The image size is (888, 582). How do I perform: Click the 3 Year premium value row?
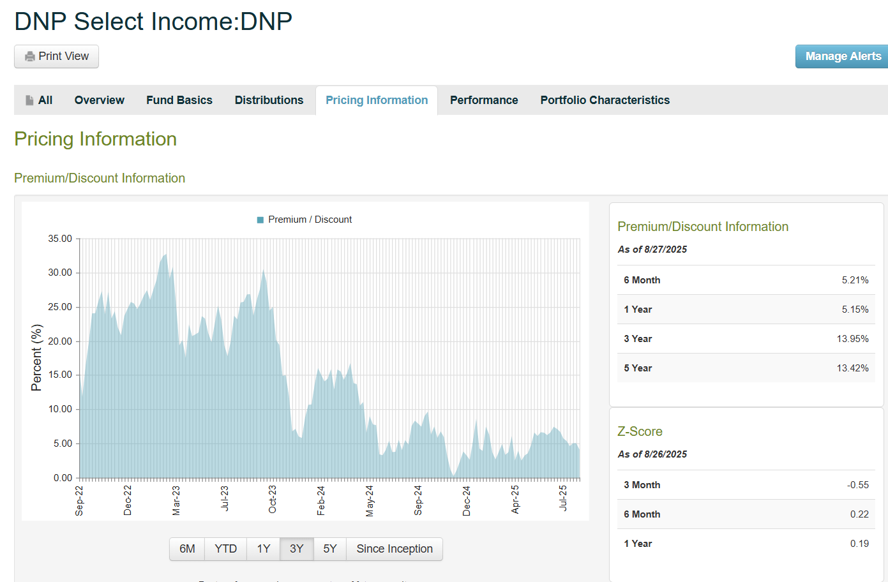click(x=746, y=338)
